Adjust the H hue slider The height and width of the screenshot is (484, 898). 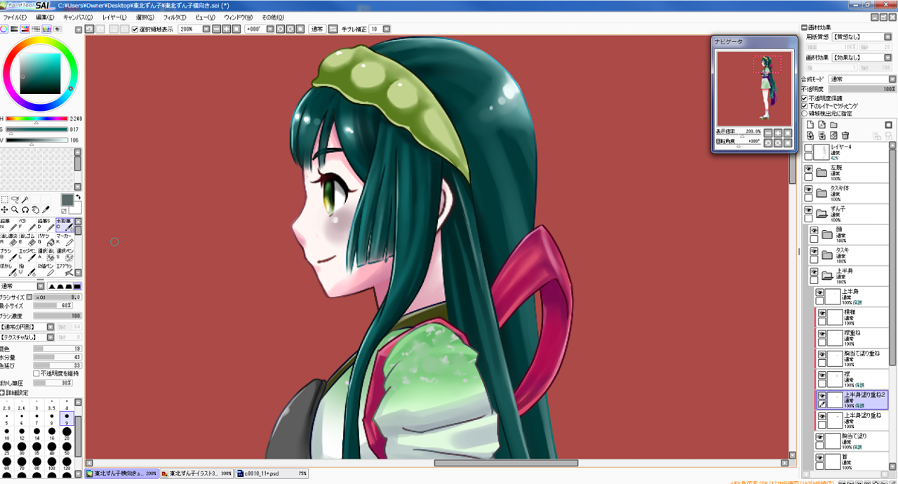37,119
